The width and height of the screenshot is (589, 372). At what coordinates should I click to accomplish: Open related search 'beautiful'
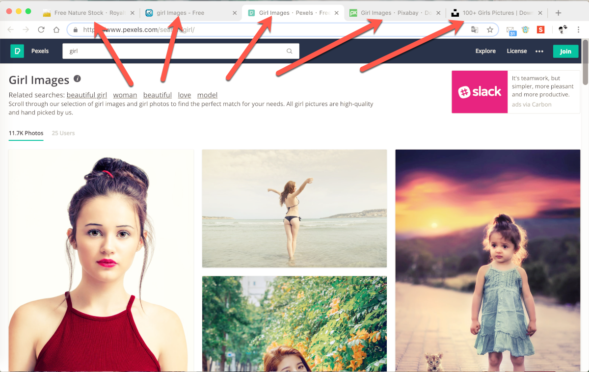click(158, 95)
